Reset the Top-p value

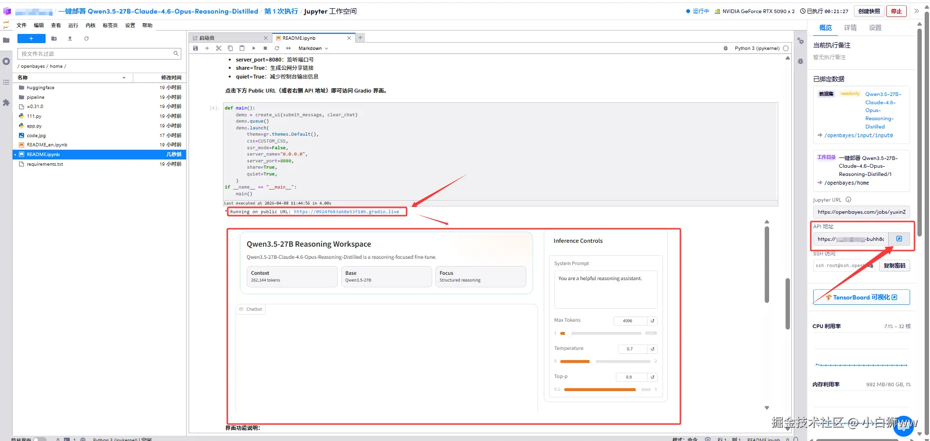(652, 377)
